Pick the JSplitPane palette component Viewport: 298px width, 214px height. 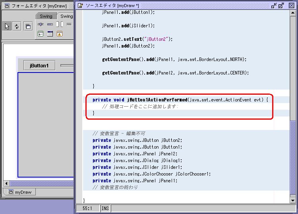(60, 24)
